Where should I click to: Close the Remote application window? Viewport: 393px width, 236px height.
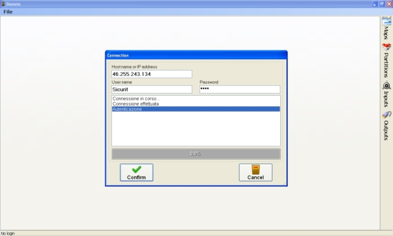click(389, 4)
